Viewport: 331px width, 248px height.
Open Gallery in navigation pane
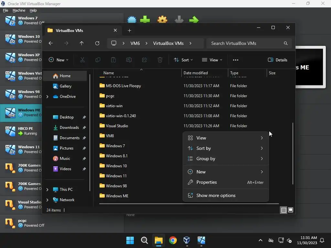click(65, 86)
